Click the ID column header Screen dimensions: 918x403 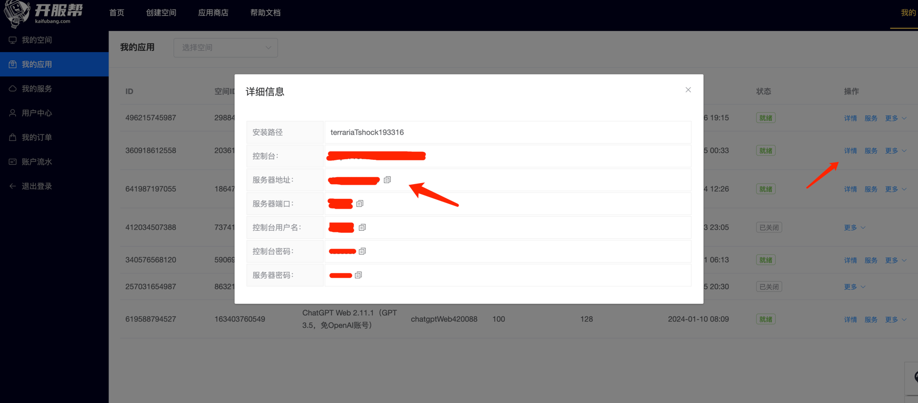(x=129, y=91)
